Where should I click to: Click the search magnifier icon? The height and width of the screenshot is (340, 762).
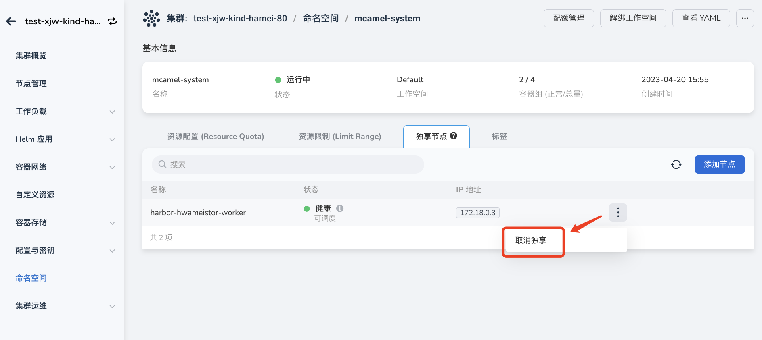click(162, 164)
